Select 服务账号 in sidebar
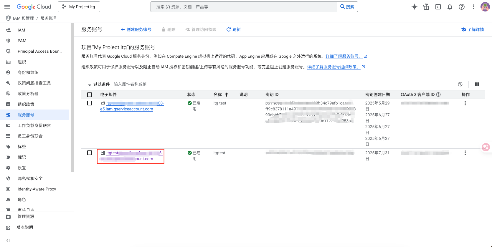The height and width of the screenshot is (247, 492). coord(35,115)
